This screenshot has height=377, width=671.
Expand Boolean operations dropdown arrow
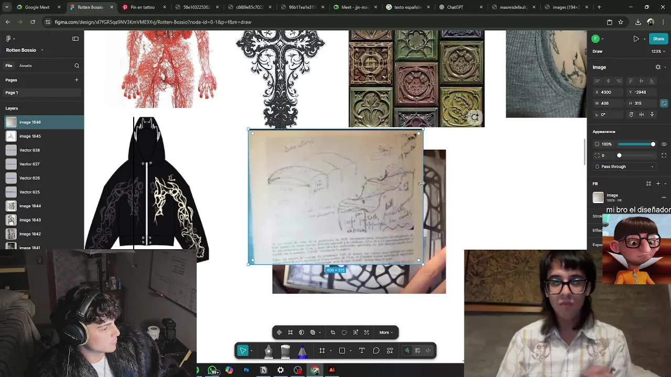click(319, 332)
